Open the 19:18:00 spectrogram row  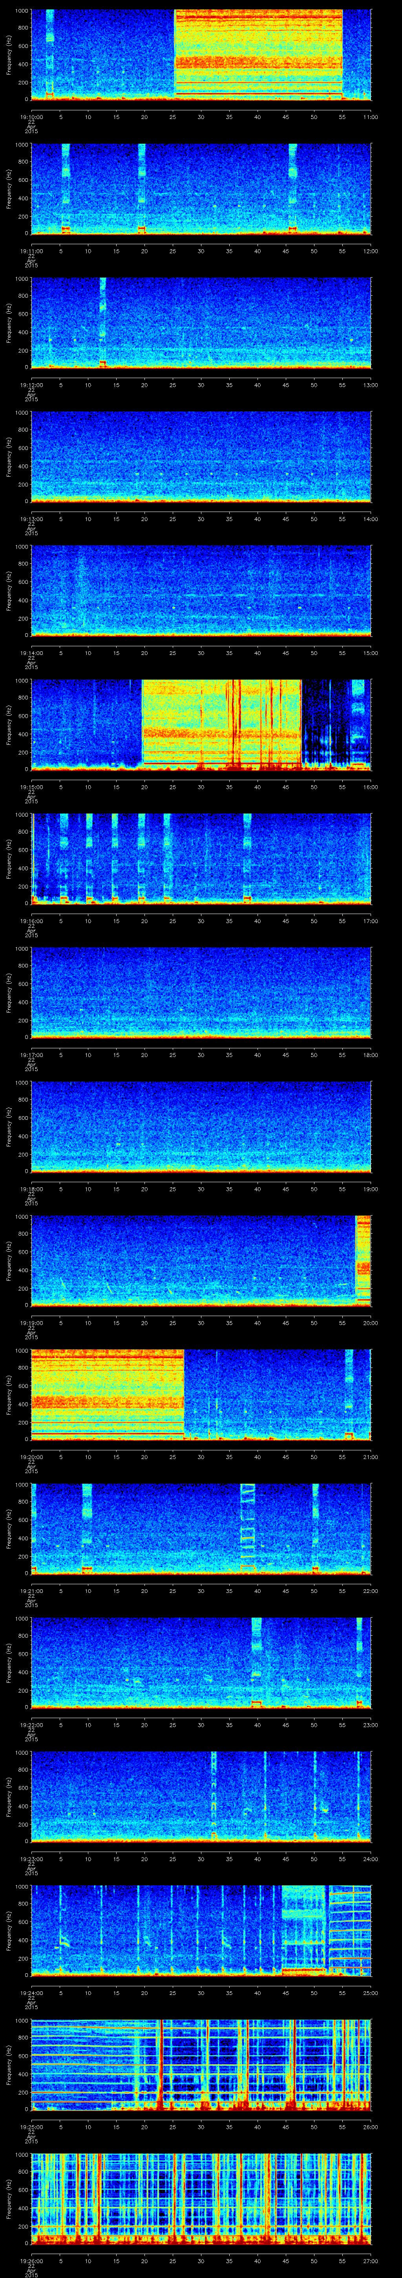[201, 1126]
